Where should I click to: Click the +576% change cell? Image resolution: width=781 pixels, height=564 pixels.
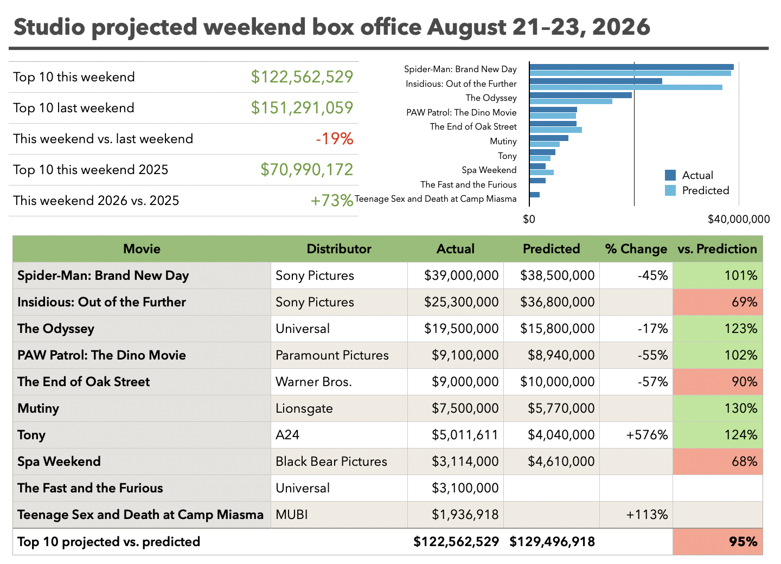pyautogui.click(x=636, y=435)
